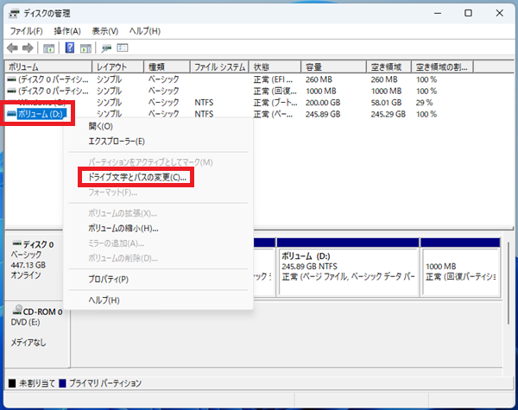Click the 200.00 GB capacity cell
The width and height of the screenshot is (518, 410).
pos(323,103)
